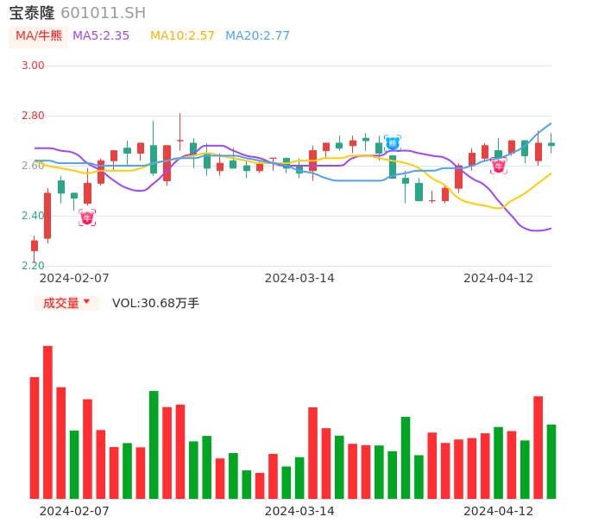Select the tallest red volume bar
The image size is (592, 523).
(47, 422)
